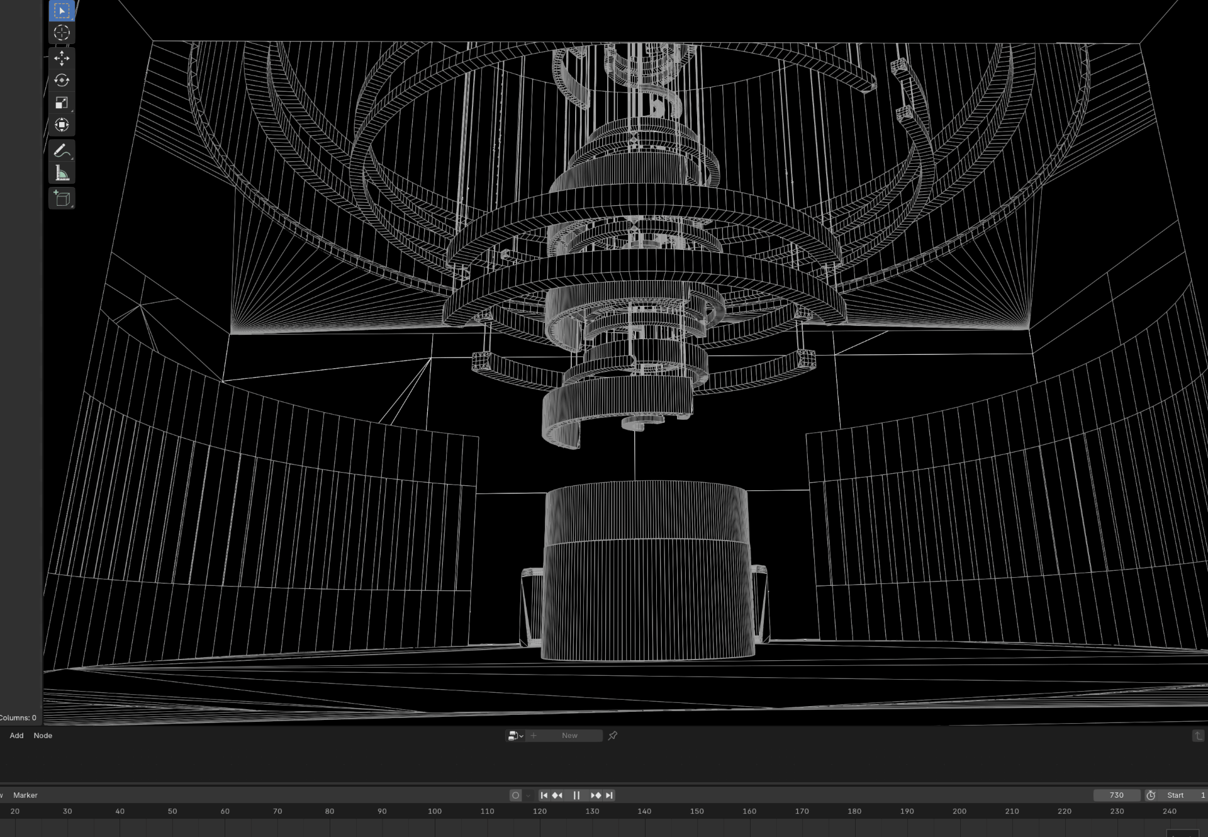Click the New node tree button
Viewport: 1208px width, 837px height.
click(x=569, y=735)
